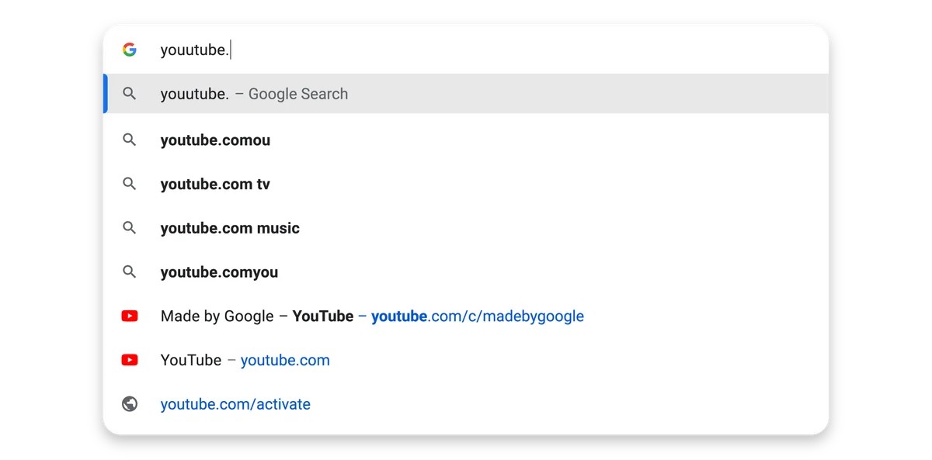932x460 pixels.
Task: Pick the 'youtube.com tv' suggestion
Action: [x=466, y=185]
